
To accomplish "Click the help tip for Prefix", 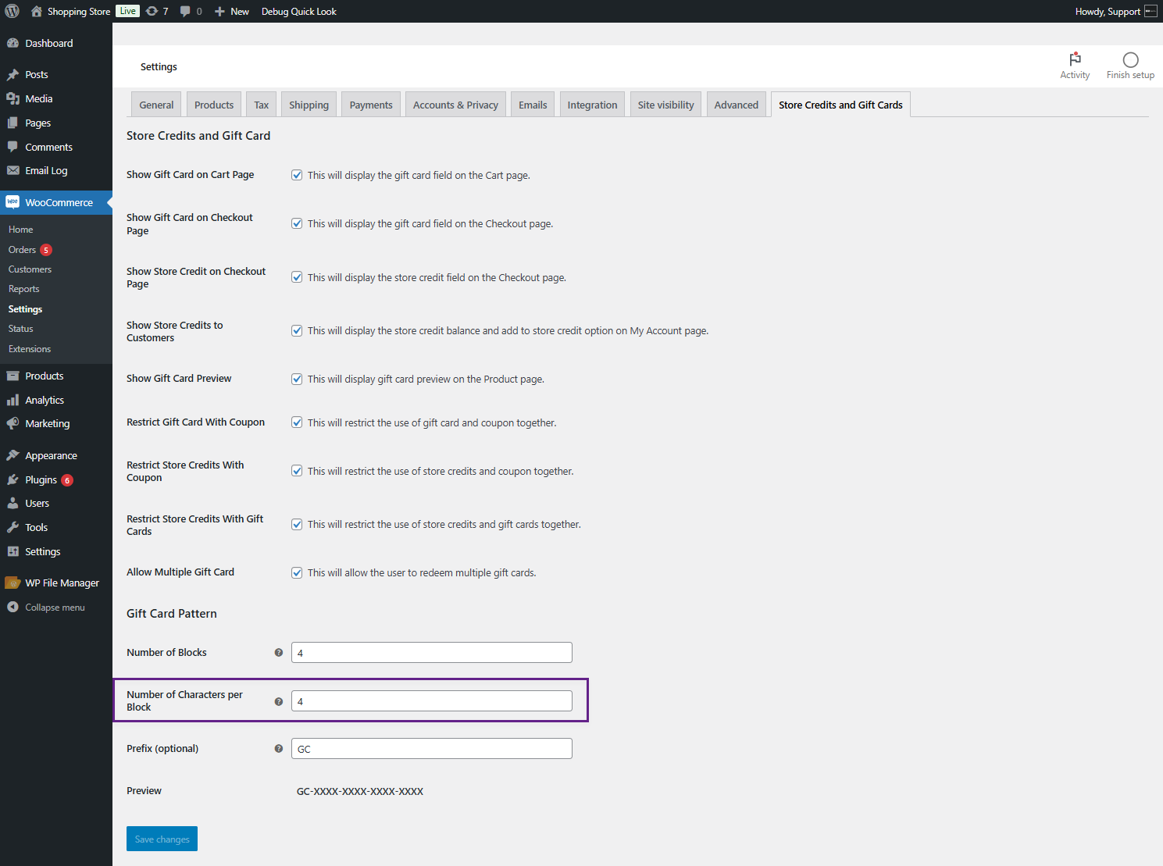I will [279, 749].
